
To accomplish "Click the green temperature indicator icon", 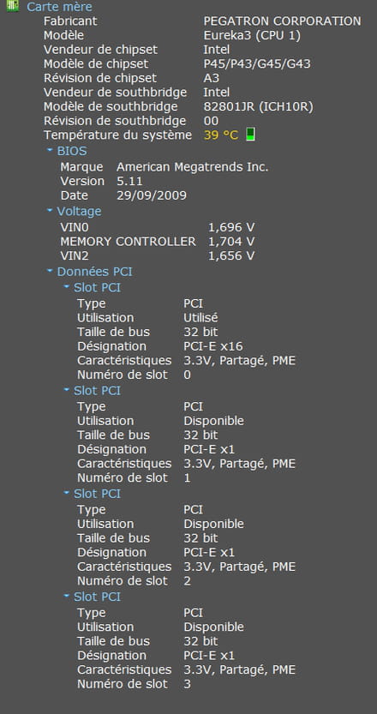I will (x=250, y=135).
